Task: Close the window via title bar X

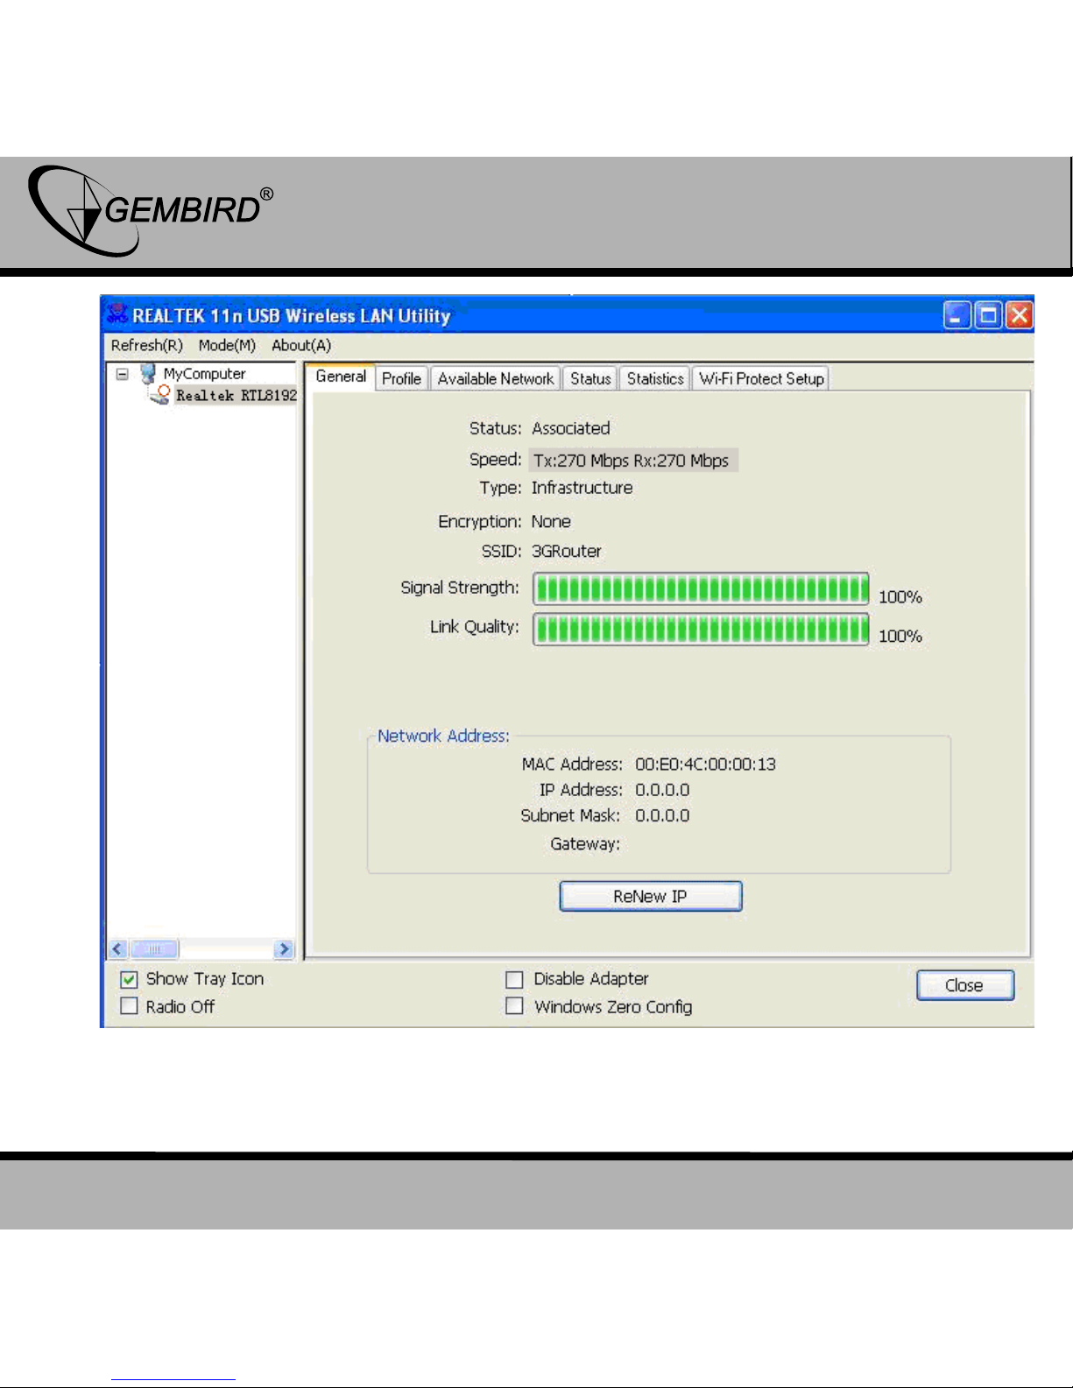Action: click(1019, 315)
